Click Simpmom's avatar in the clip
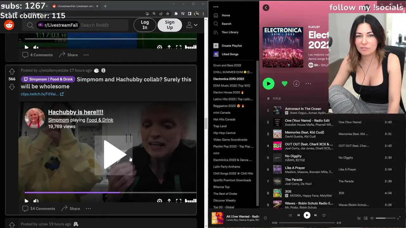Screen dimensions: 406x228 (35, 118)
